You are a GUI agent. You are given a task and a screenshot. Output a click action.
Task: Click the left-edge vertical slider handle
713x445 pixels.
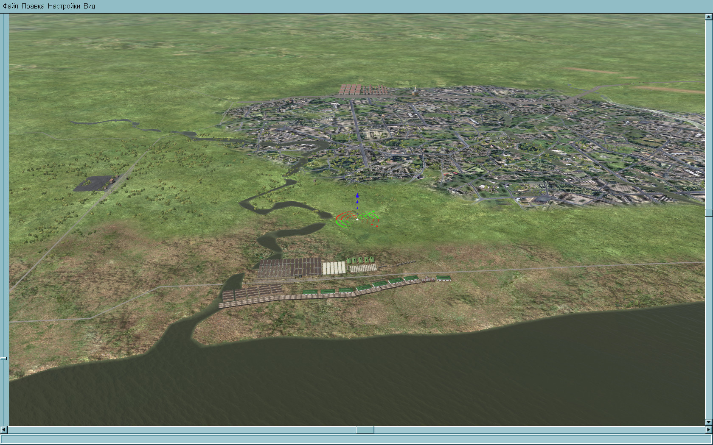(x=3, y=359)
